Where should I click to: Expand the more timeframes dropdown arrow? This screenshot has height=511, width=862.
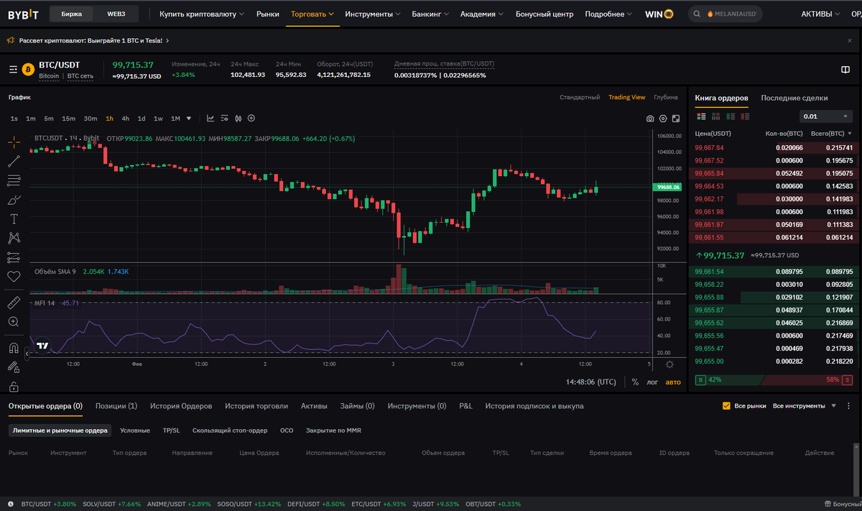point(189,119)
